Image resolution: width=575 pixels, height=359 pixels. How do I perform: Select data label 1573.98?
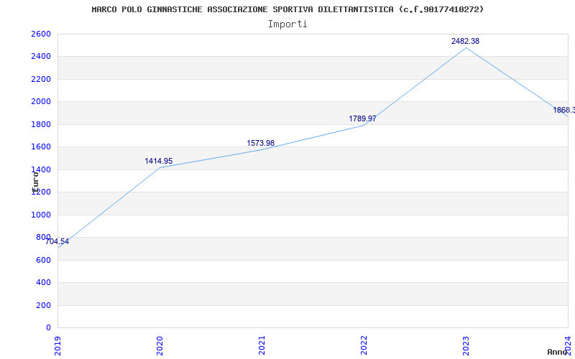(261, 143)
